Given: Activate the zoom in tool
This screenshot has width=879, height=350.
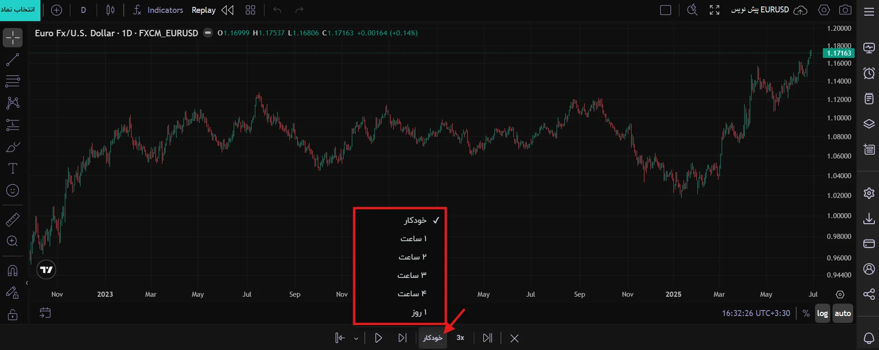Looking at the screenshot, I should click(x=13, y=241).
